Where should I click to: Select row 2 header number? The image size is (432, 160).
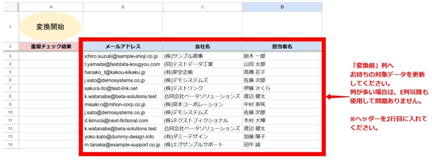(11, 46)
